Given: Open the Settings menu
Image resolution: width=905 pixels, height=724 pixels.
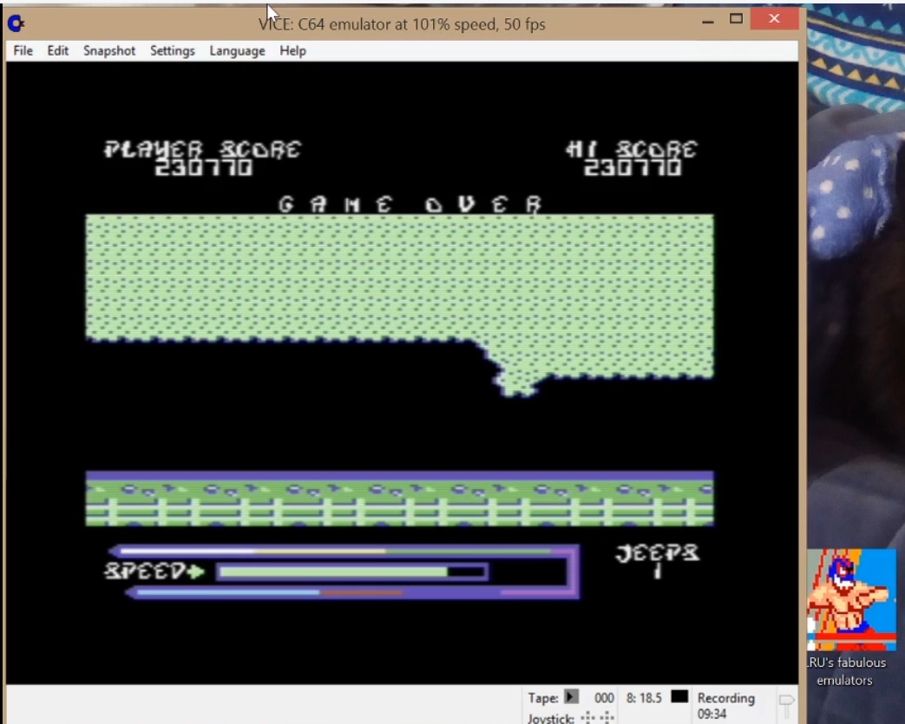Looking at the screenshot, I should point(172,51).
